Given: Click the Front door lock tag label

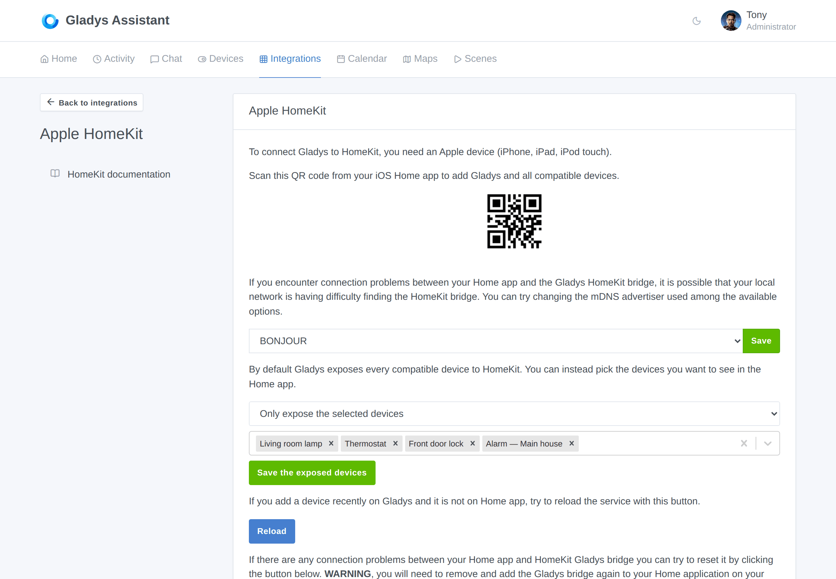Looking at the screenshot, I should 436,444.
